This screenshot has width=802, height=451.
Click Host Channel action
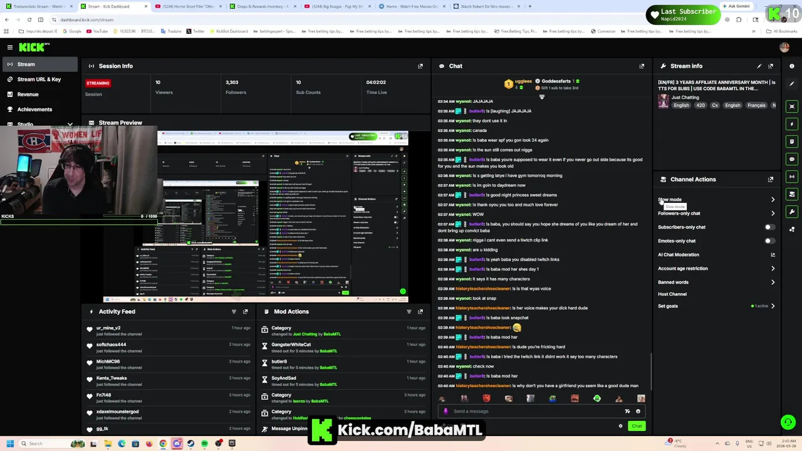tap(672, 294)
